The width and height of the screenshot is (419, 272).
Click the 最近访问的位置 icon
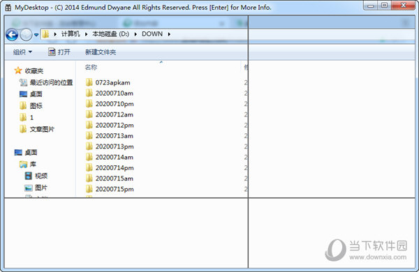pos(23,82)
